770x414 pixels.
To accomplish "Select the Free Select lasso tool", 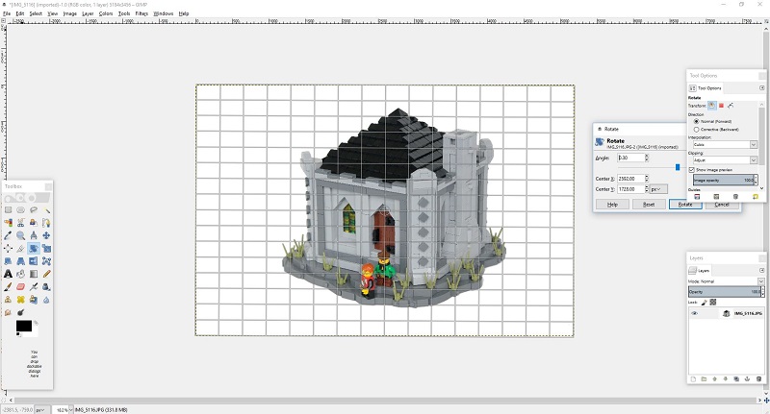I will click(x=34, y=210).
